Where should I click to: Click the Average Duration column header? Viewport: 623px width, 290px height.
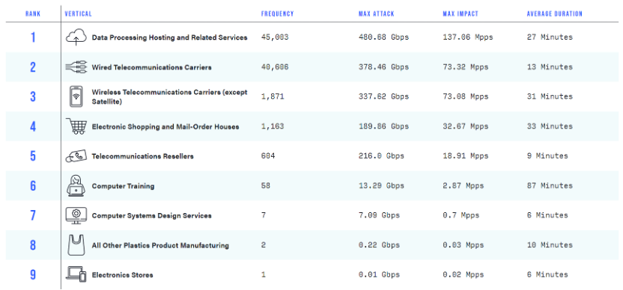pyautogui.click(x=555, y=13)
